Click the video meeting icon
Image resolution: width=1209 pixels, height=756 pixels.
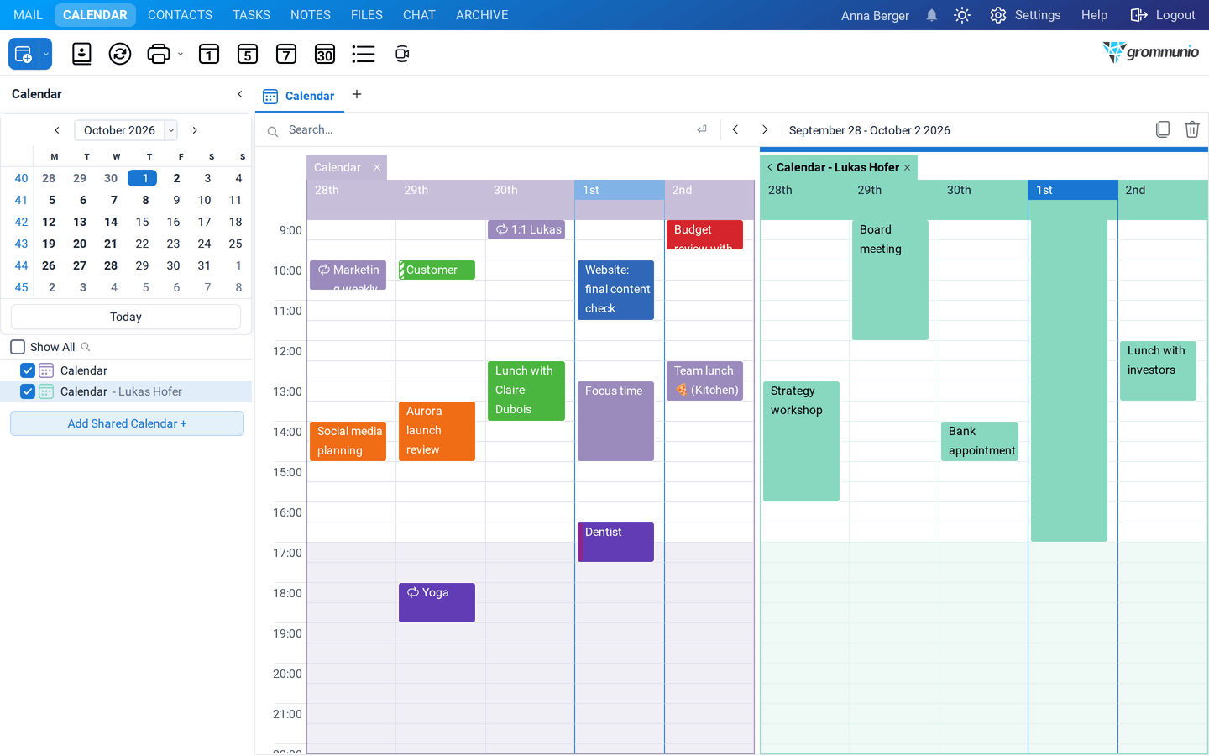coord(402,55)
